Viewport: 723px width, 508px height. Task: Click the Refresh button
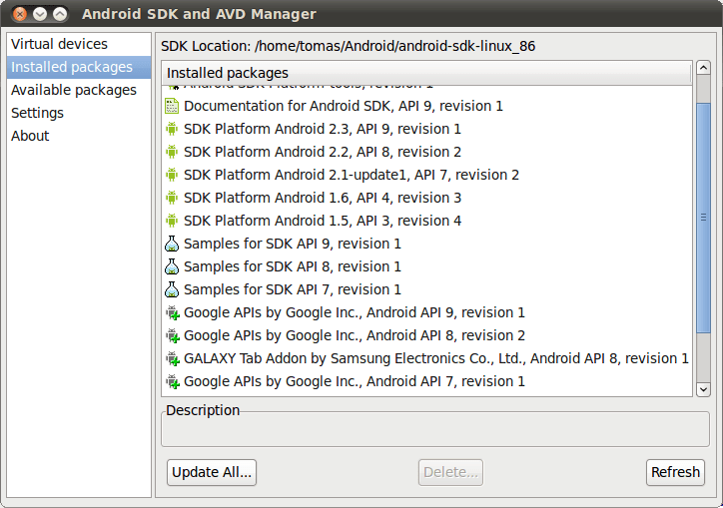pos(675,472)
